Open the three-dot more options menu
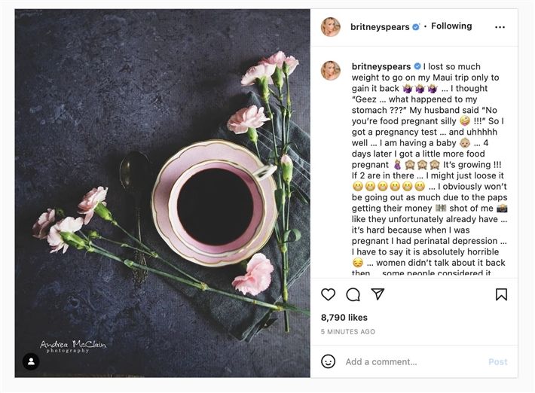Image resolution: width=535 pixels, height=393 pixels. tap(500, 27)
